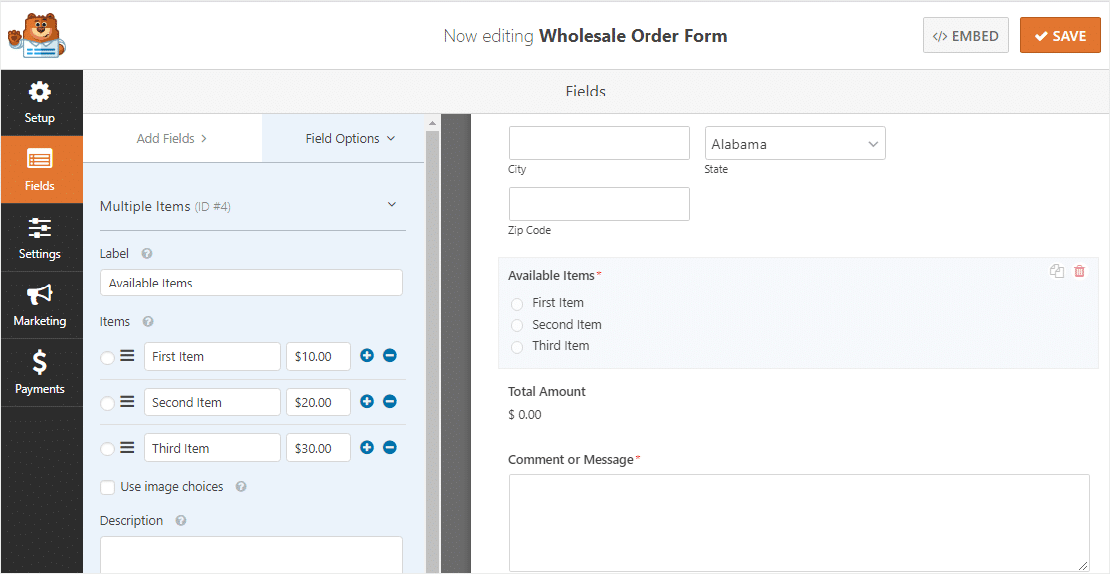Delete the Available Items field with trash icon
The height and width of the screenshot is (574, 1110).
point(1079,271)
